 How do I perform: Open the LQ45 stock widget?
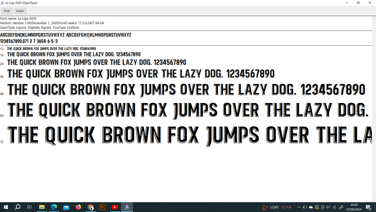point(277,207)
